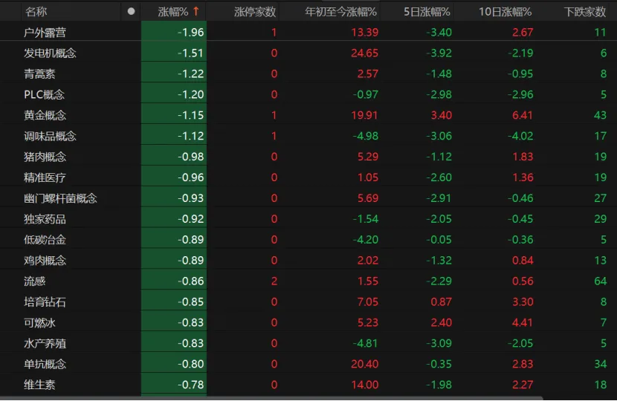Click the orange sort arrow beside 涨幅%
The width and height of the screenshot is (617, 401).
(x=196, y=11)
